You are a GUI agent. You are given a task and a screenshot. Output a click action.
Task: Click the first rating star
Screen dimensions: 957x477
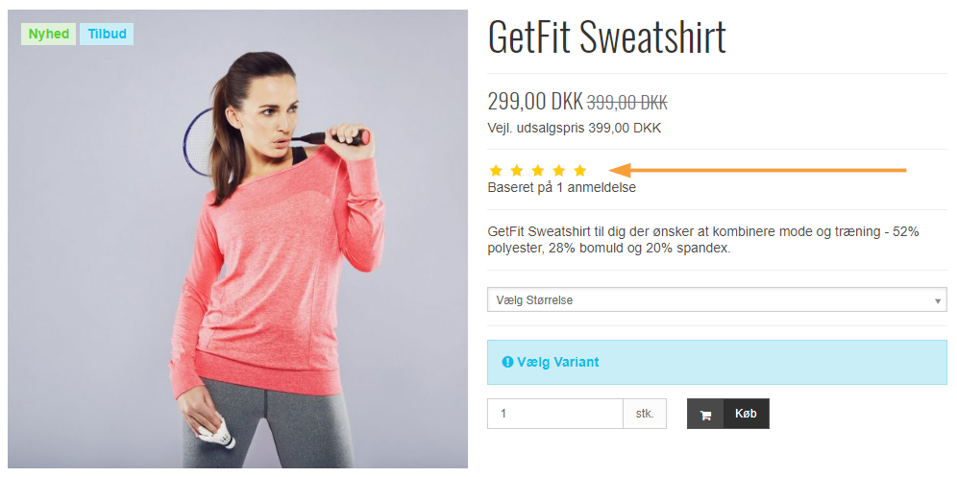[496, 171]
